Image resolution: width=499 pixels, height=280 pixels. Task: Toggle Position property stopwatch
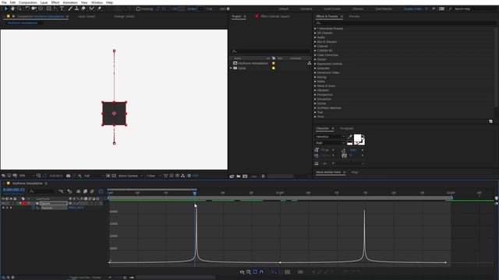tap(33, 208)
